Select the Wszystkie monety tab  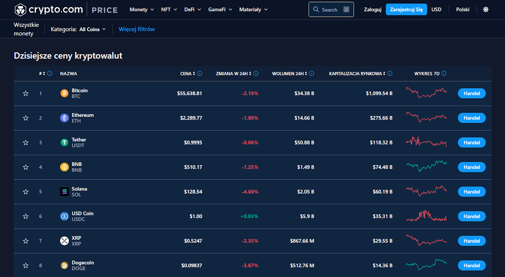pyautogui.click(x=26, y=29)
